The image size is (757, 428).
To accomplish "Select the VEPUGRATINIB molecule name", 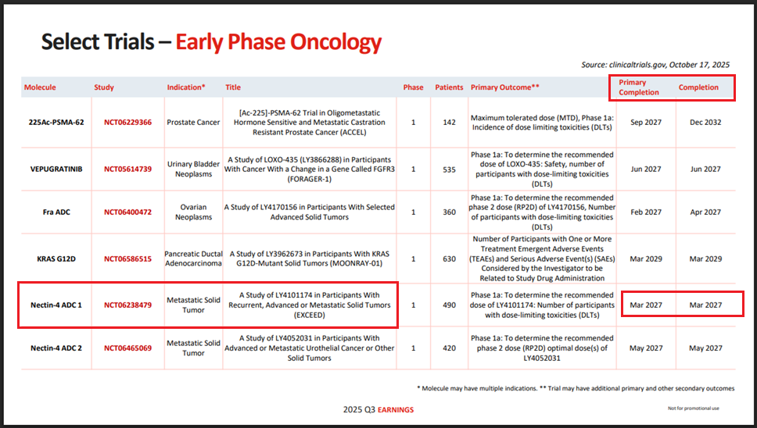I will [x=56, y=169].
